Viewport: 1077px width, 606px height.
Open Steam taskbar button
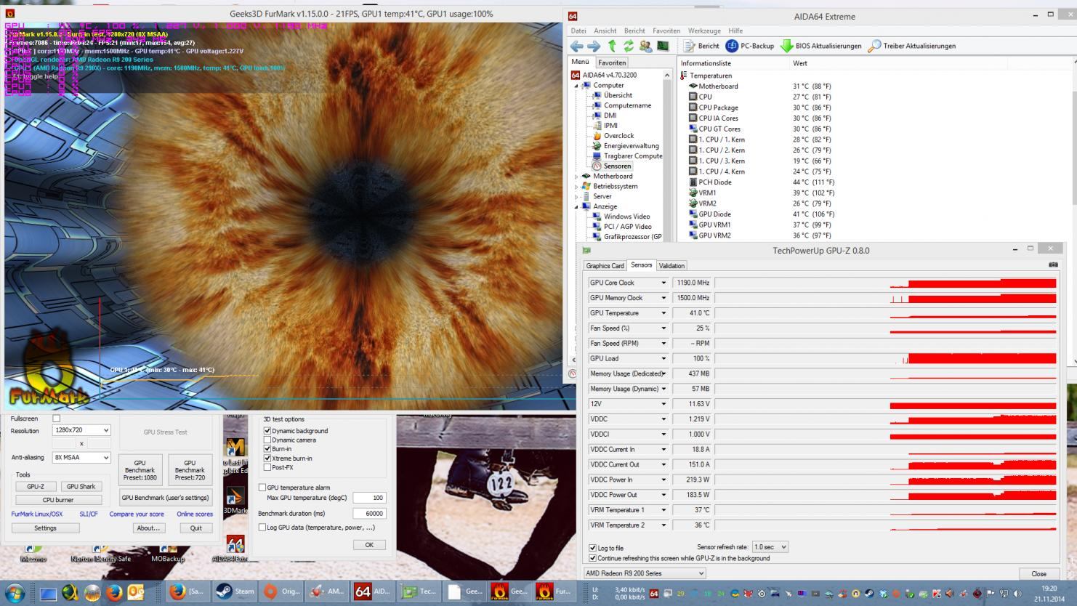coord(235,591)
